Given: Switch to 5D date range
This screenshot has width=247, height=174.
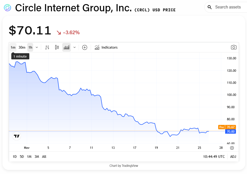Looking at the screenshot, I should [x=22, y=157].
